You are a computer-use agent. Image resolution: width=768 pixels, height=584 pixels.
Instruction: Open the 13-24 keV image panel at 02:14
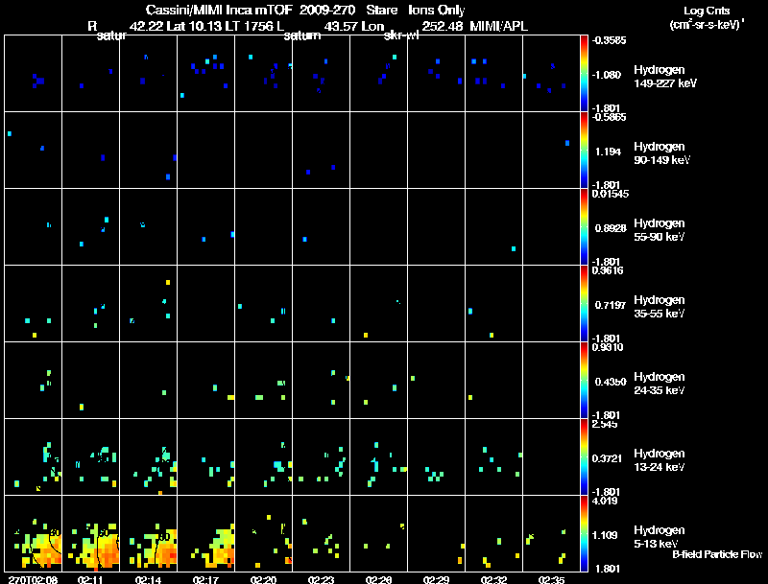pos(149,456)
